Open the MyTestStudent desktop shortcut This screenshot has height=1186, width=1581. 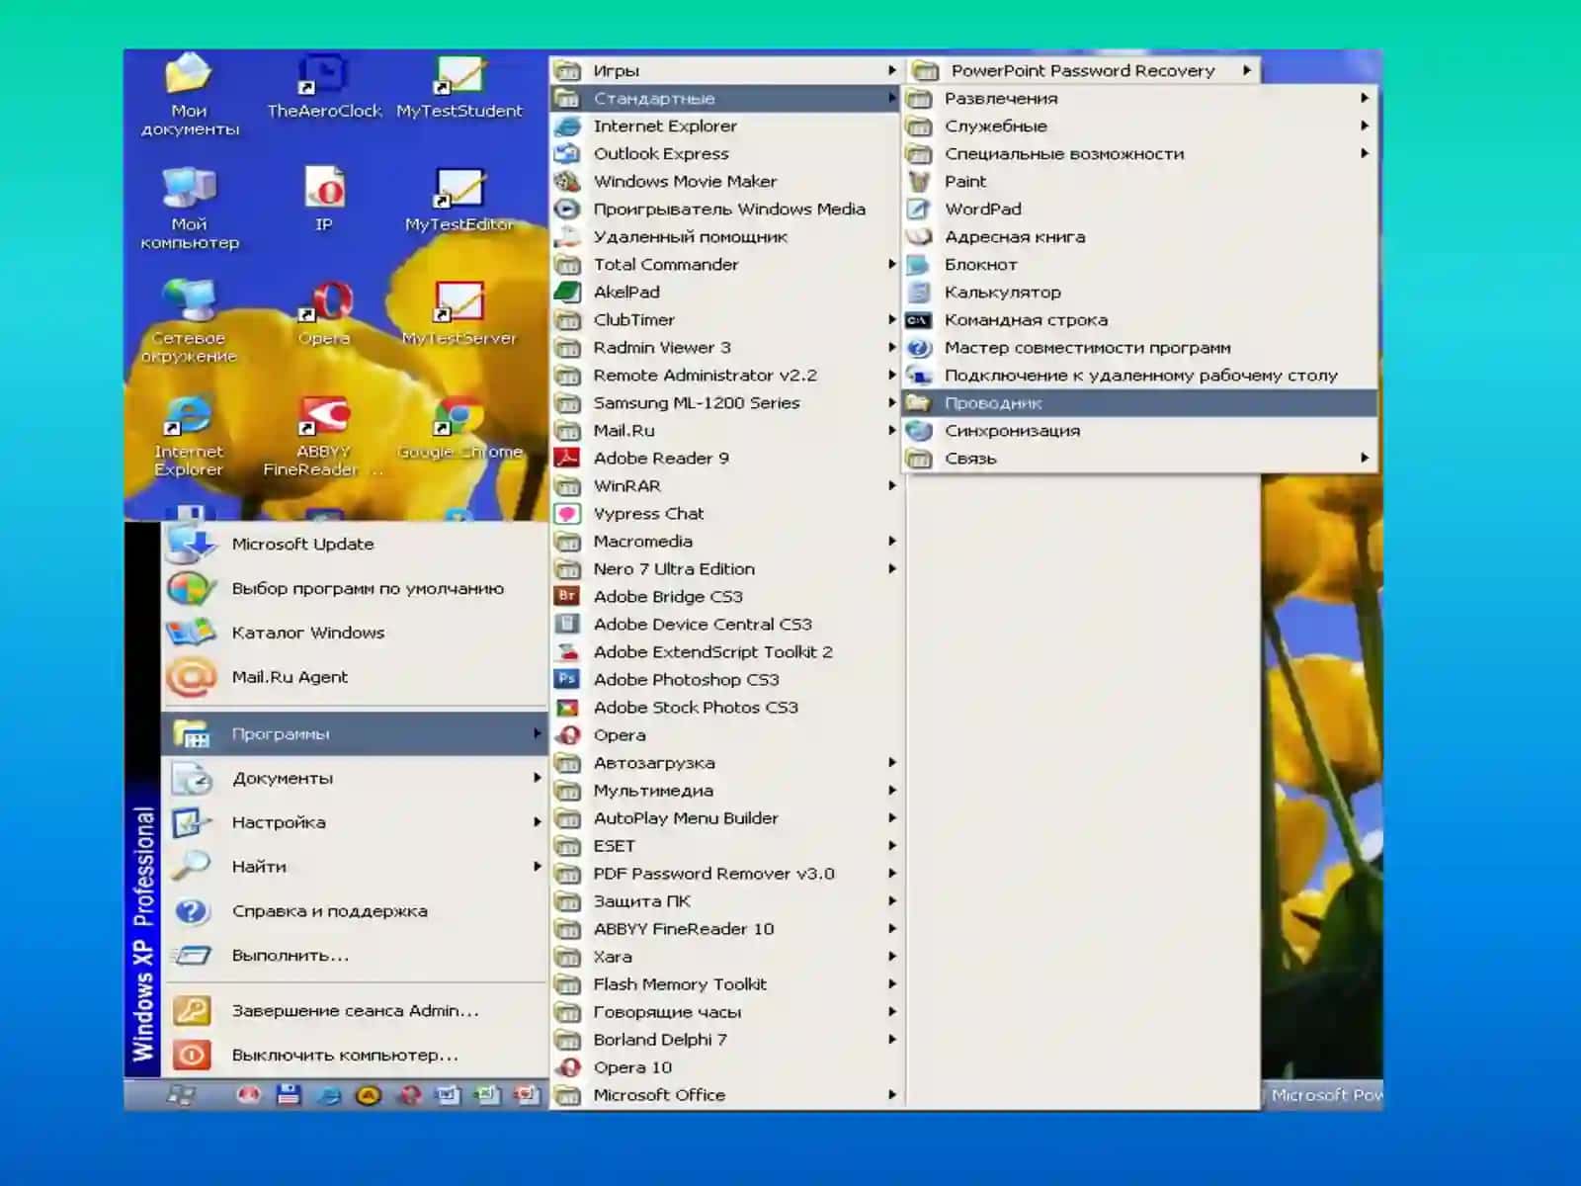[459, 87]
